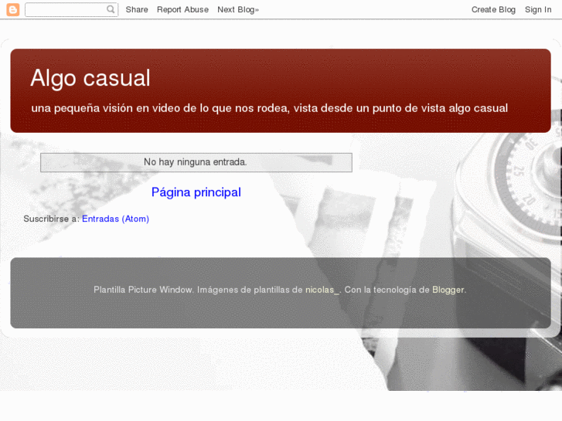Click Report Abuse in the navbar
This screenshot has height=421, width=562.
point(182,10)
